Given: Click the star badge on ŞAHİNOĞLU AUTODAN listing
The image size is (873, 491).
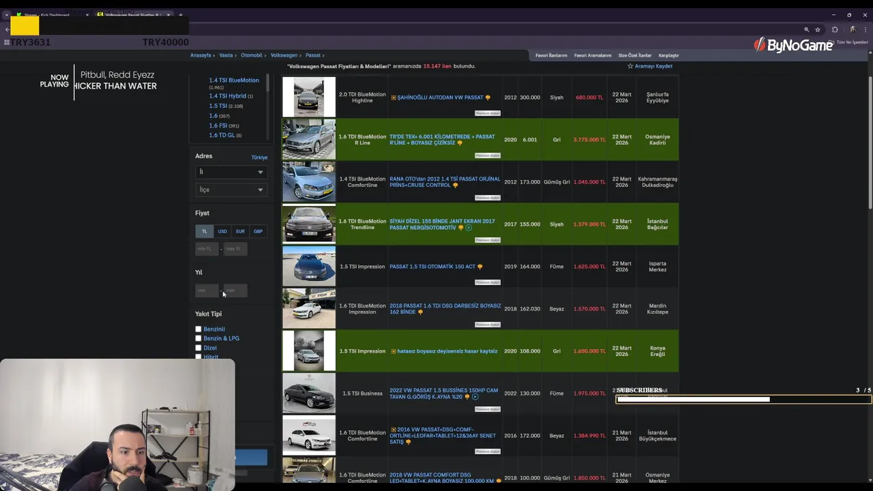Looking at the screenshot, I should pyautogui.click(x=394, y=98).
